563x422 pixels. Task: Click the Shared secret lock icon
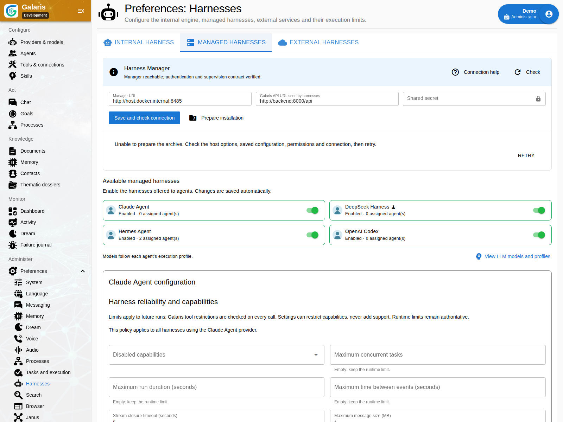pos(538,99)
